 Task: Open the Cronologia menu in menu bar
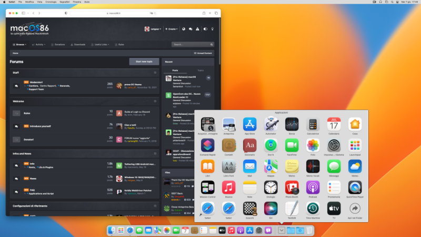[51, 2]
